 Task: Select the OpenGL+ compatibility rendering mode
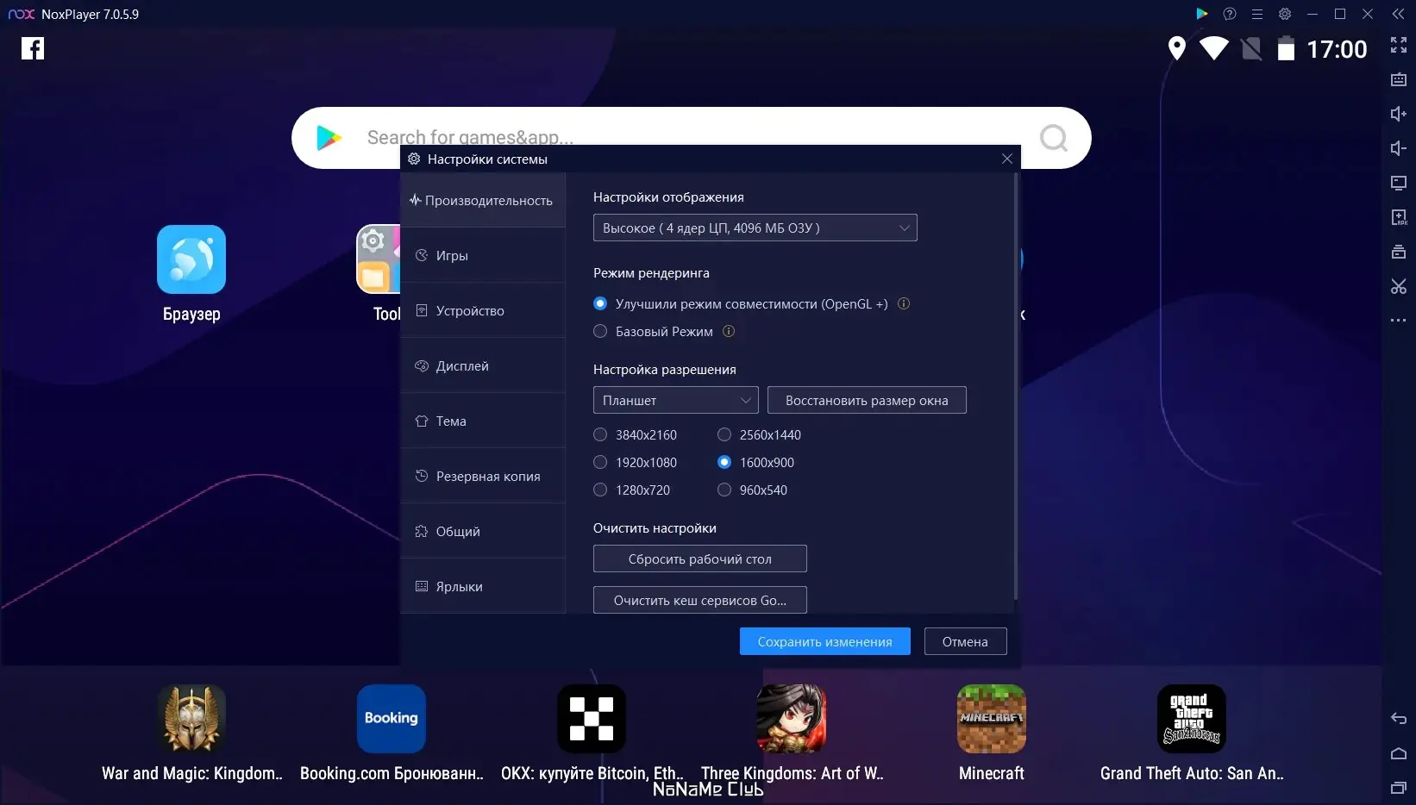600,303
